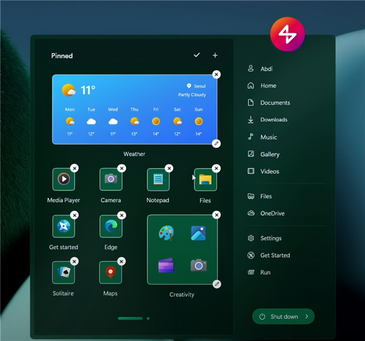Screen dimensions: 365x341
Task: Unpin Files tile using its X badge
Action: tap(216, 168)
